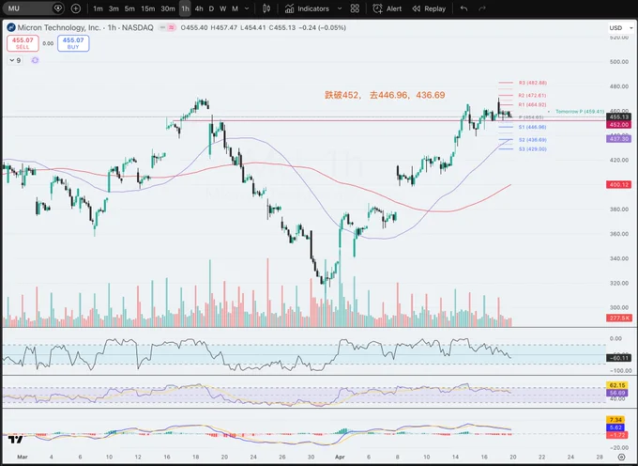Create a new Alert
638x466 pixels.
pyautogui.click(x=387, y=8)
